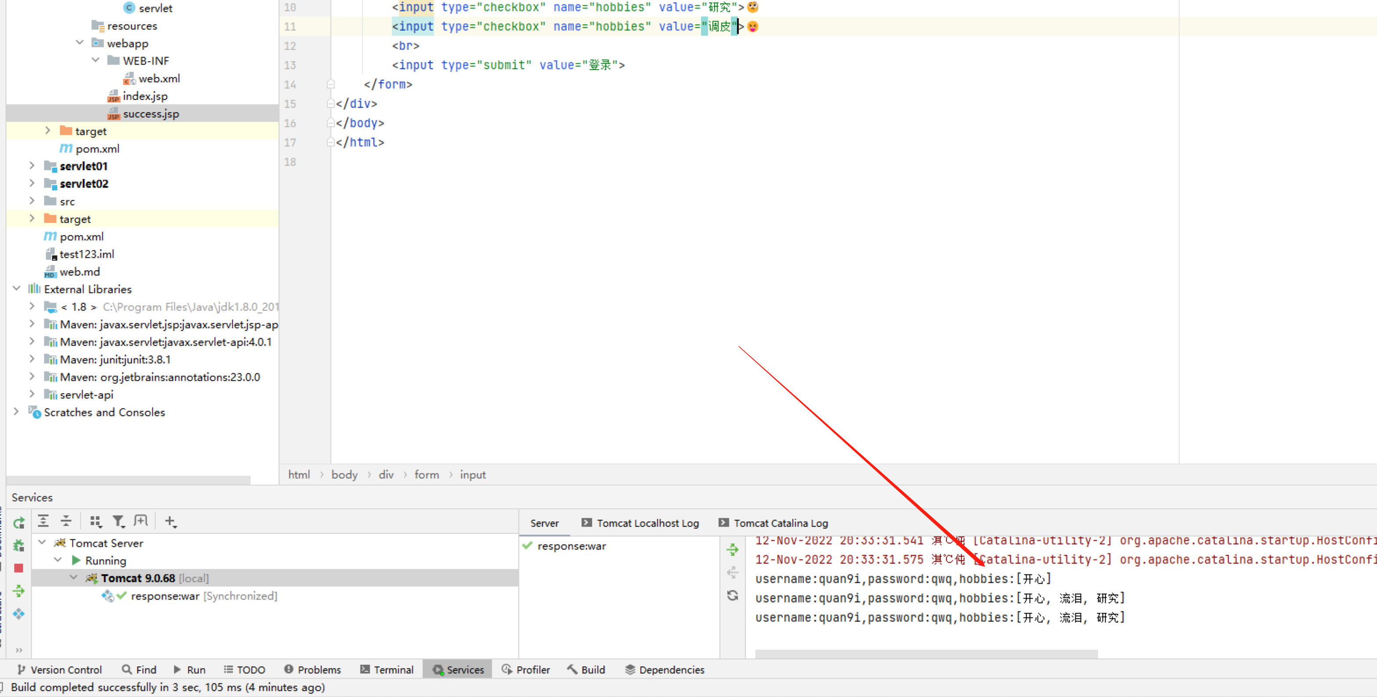
Task: Click the Expand All icon in Services toolbar
Action: click(x=43, y=521)
